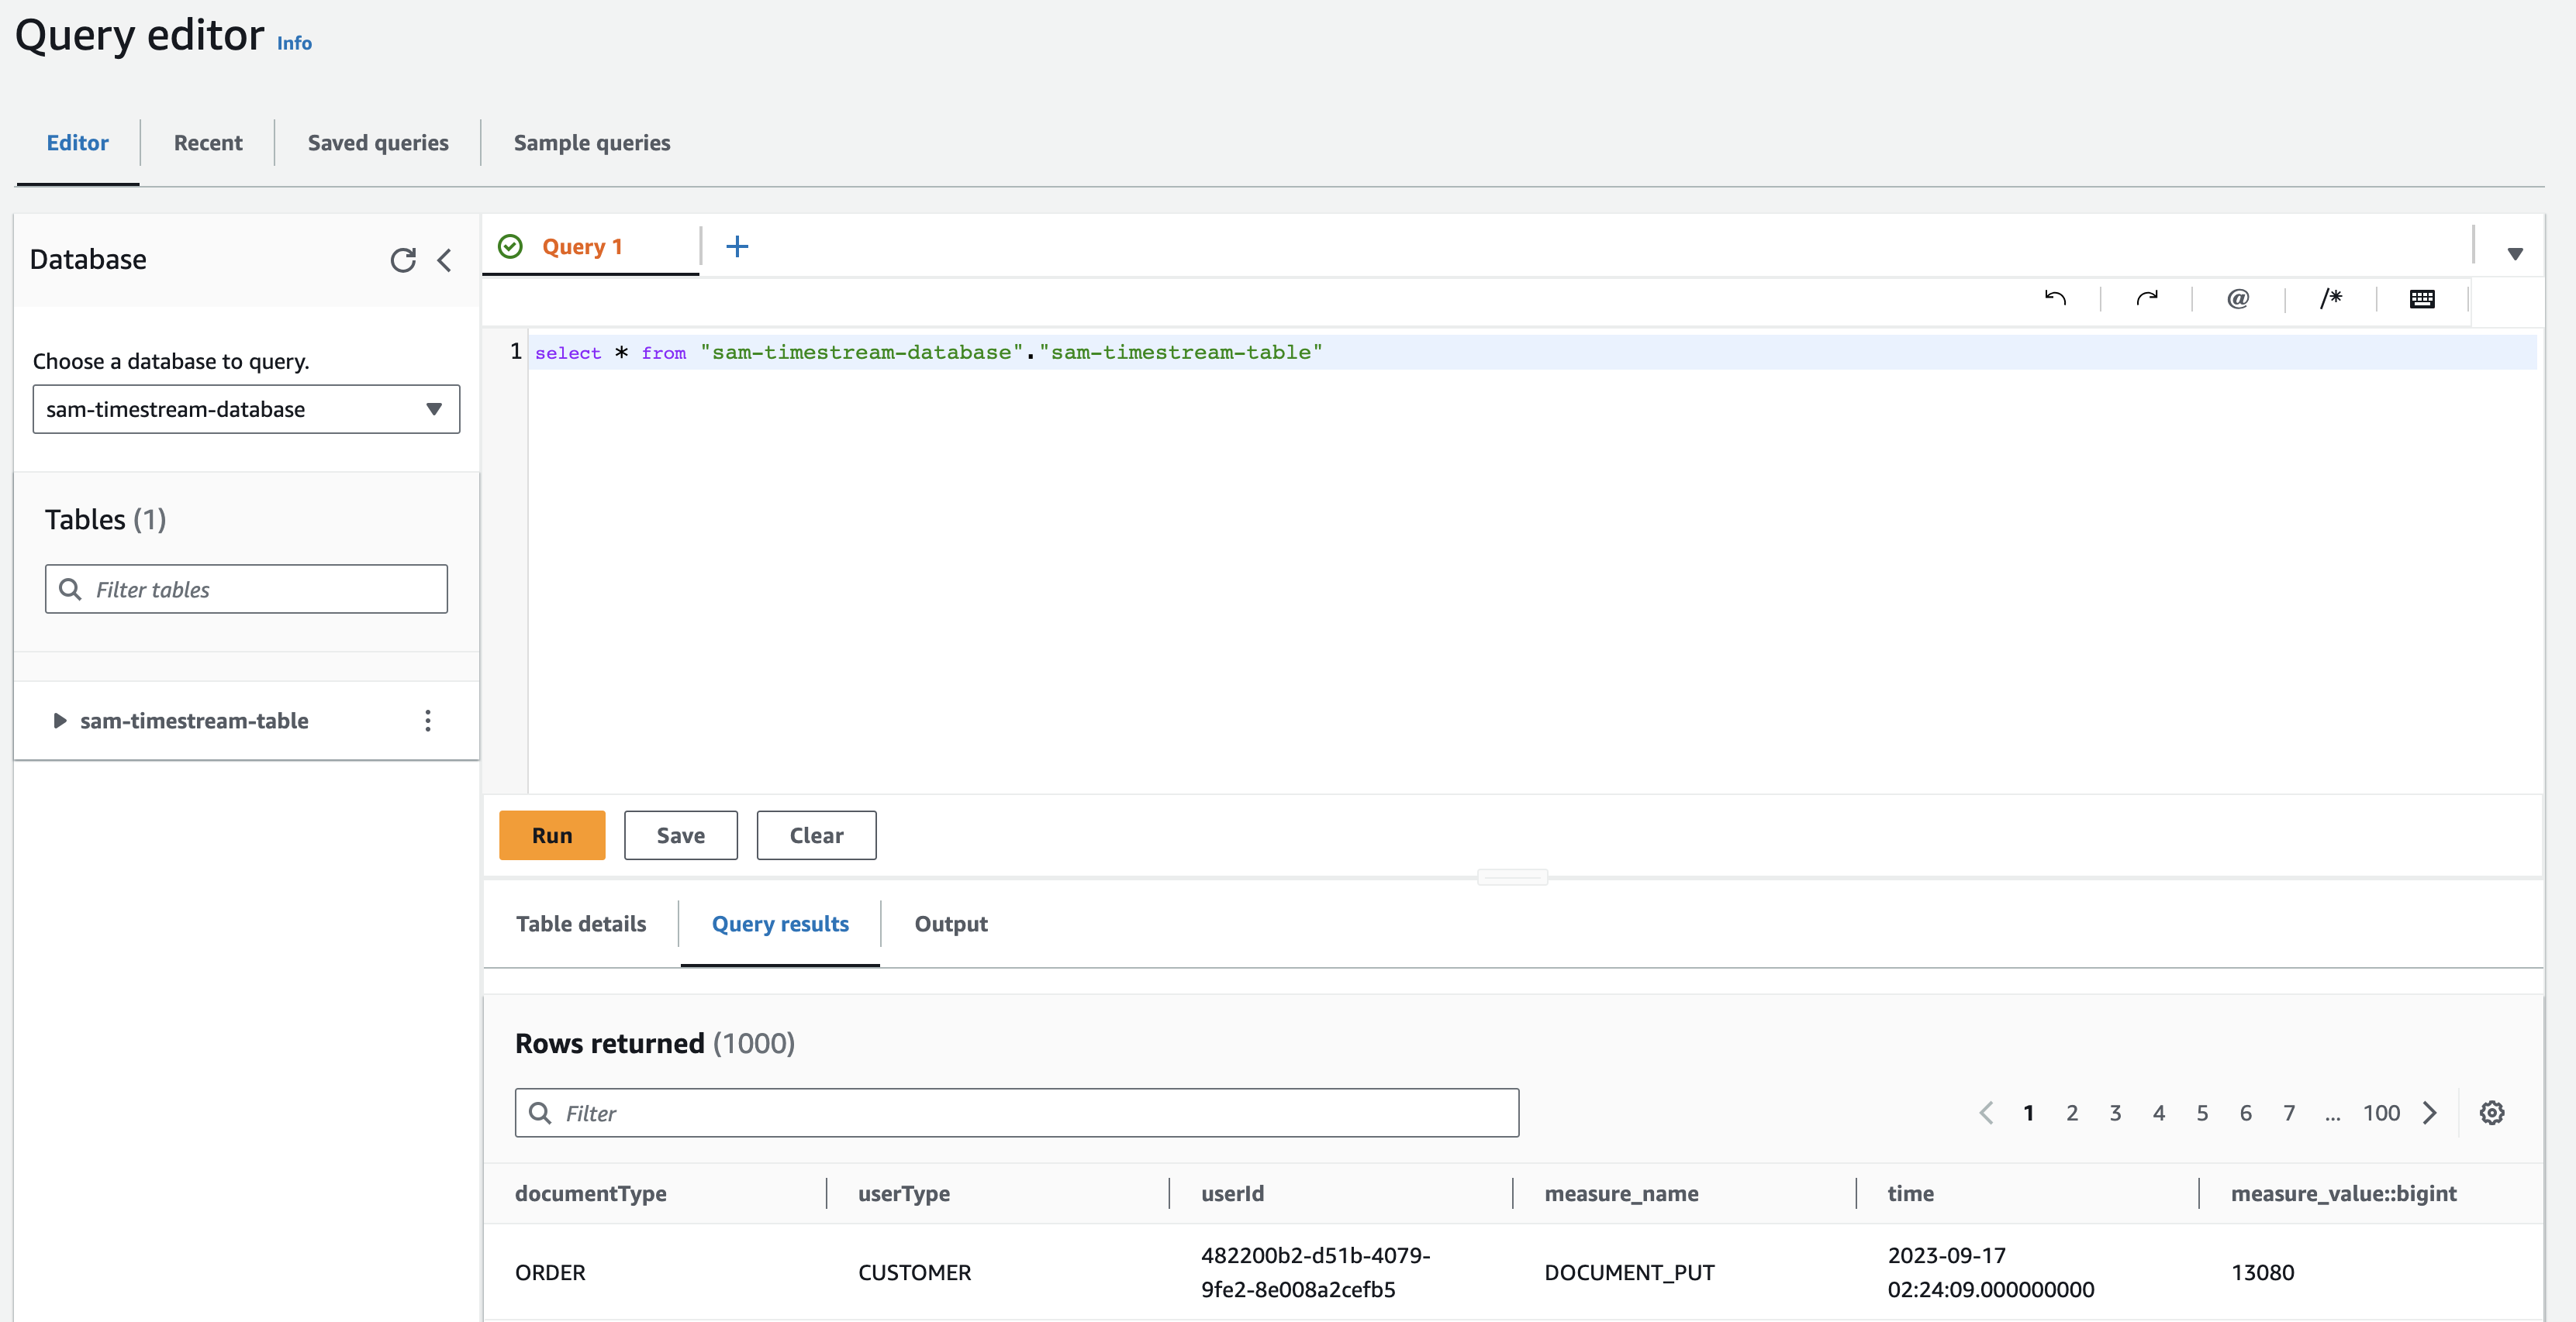2576x1322 pixels.
Task: Go to results page 6
Action: click(x=2246, y=1112)
